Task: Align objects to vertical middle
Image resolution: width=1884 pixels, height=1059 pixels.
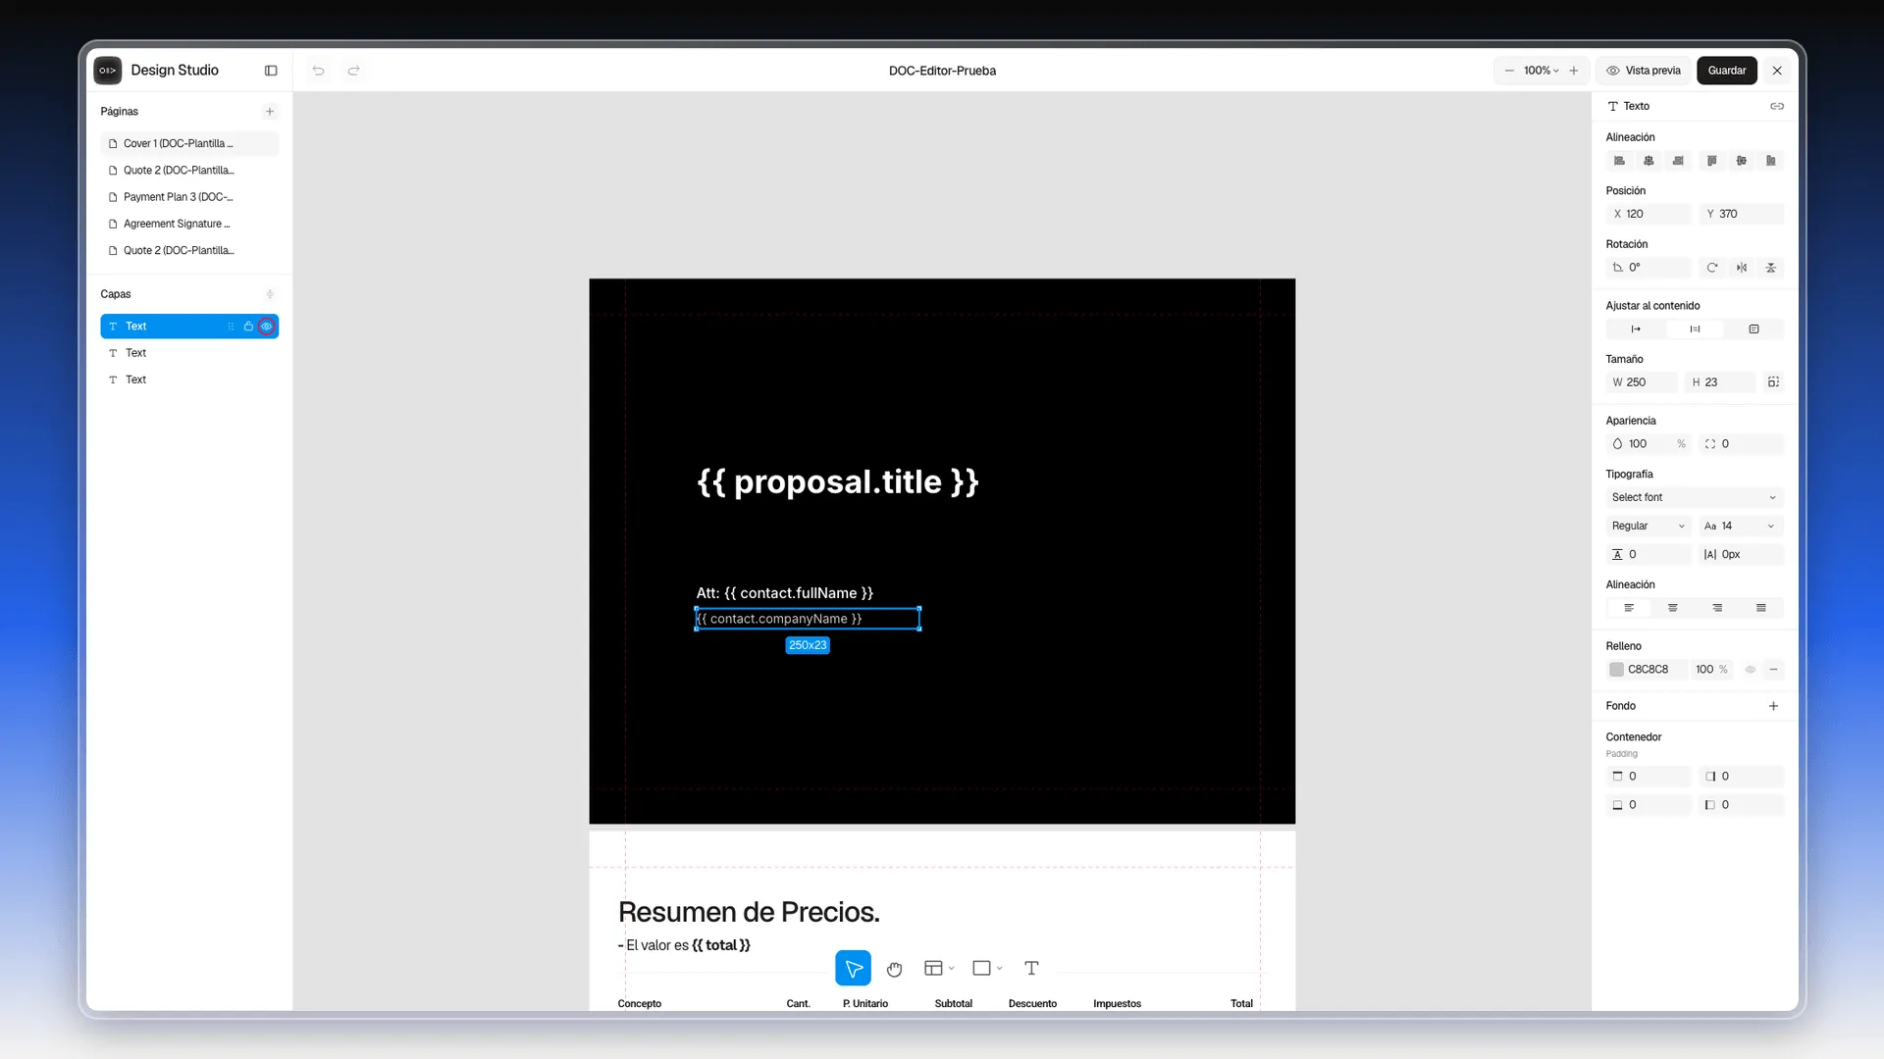Action: click(x=1742, y=161)
